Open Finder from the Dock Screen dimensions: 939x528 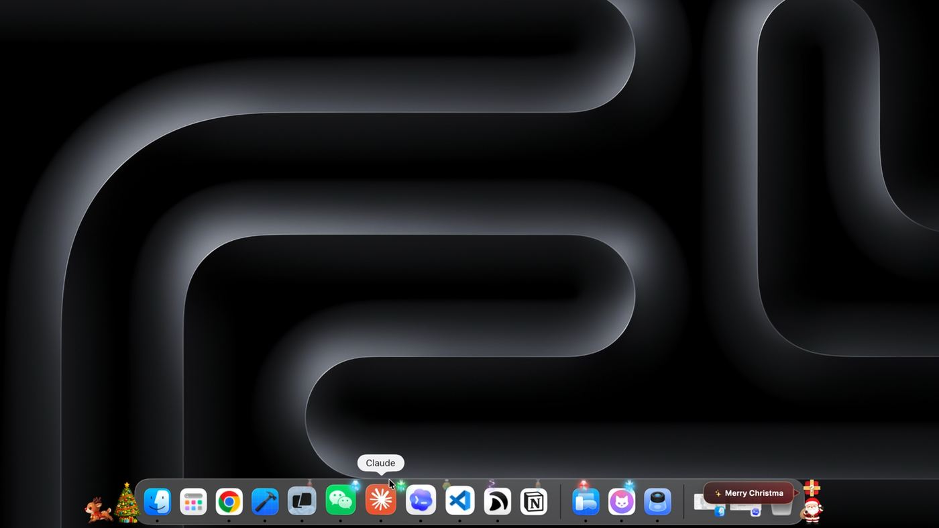pos(158,502)
